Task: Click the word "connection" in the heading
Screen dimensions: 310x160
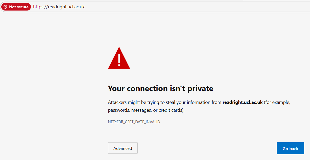Action: point(147,88)
